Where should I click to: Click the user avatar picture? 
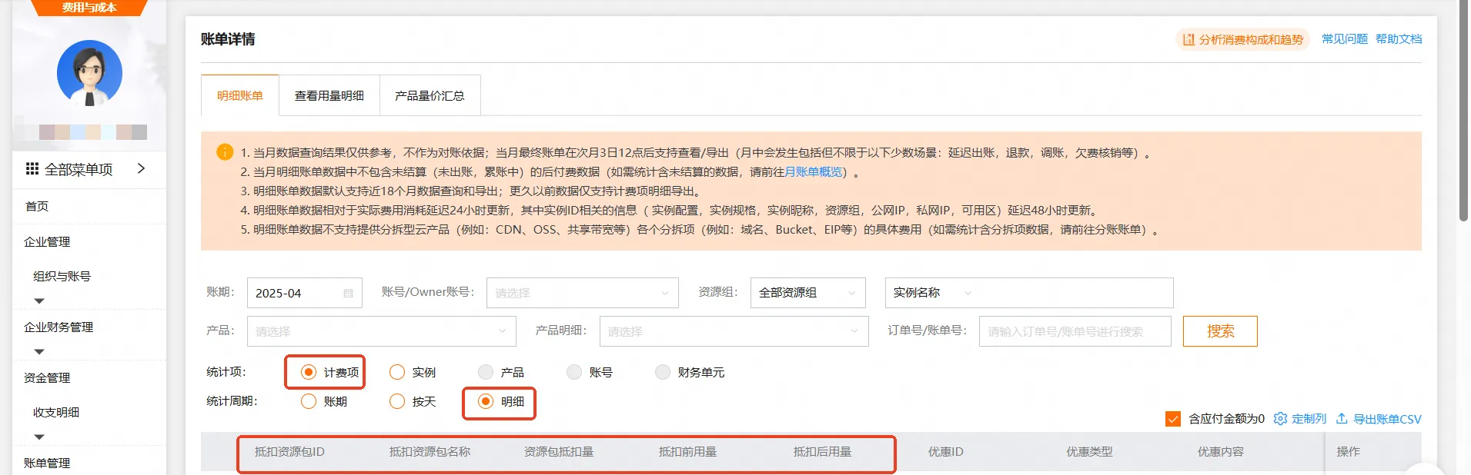point(89,73)
